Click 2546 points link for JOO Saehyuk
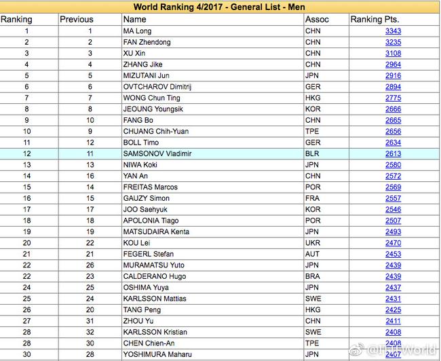The image size is (441, 361). point(393,210)
